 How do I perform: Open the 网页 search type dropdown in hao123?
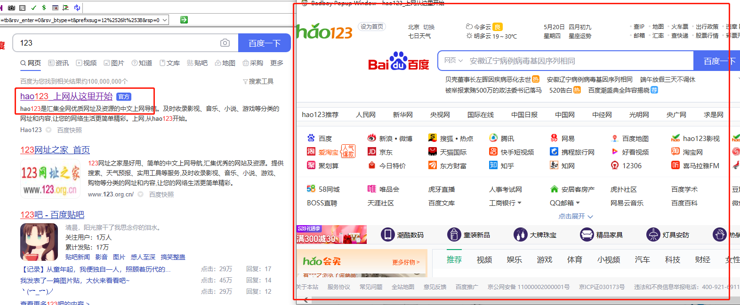click(x=453, y=61)
